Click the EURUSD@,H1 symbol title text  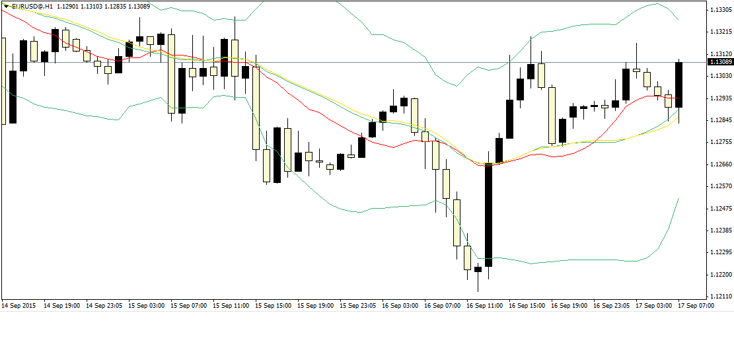tap(32, 6)
